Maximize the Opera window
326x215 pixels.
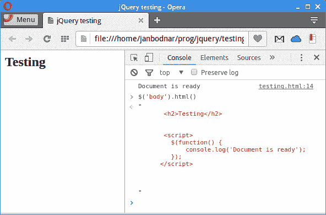click(308, 7)
